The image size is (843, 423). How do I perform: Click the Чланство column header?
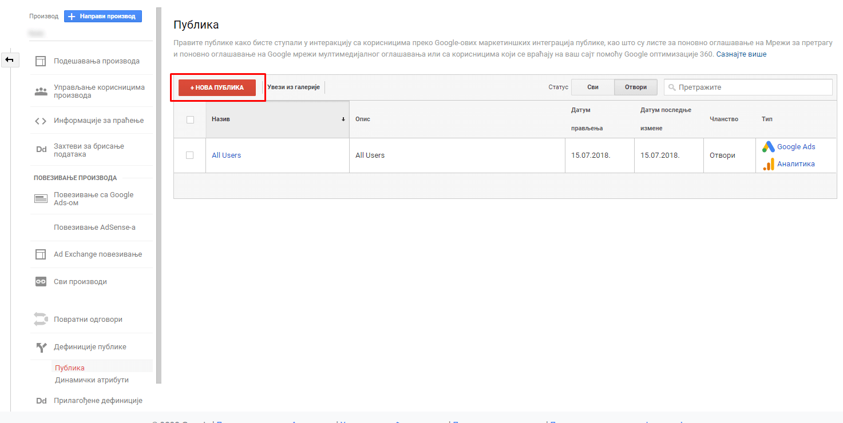pyautogui.click(x=724, y=119)
